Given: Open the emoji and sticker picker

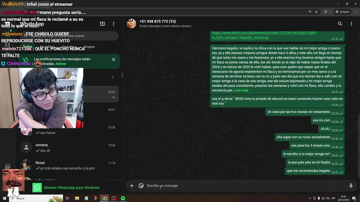Looking at the screenshot, I should (141, 186).
